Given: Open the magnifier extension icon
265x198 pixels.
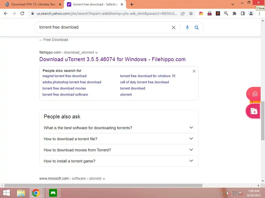Looking at the screenshot, I should 226,13.
